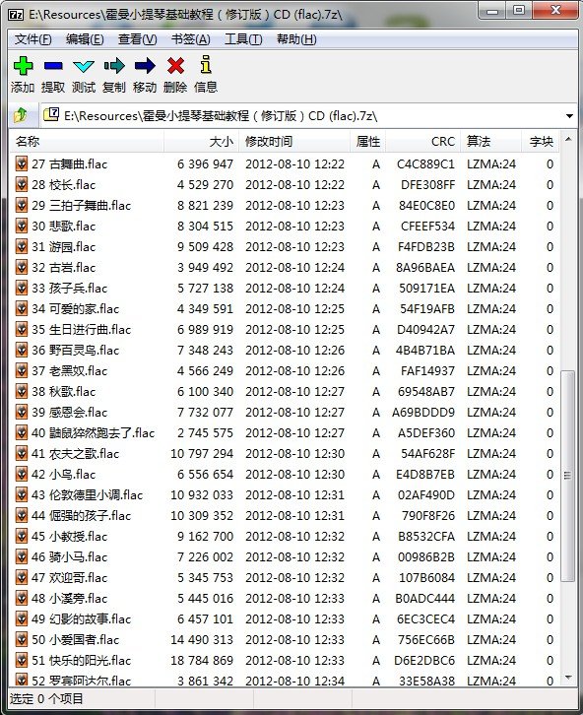The width and height of the screenshot is (583, 715).
Task: Click the file icon for 45 小教授.flac
Action: 22,536
